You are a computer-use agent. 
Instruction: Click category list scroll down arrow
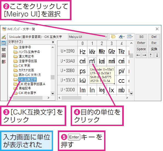(x=53, y=93)
